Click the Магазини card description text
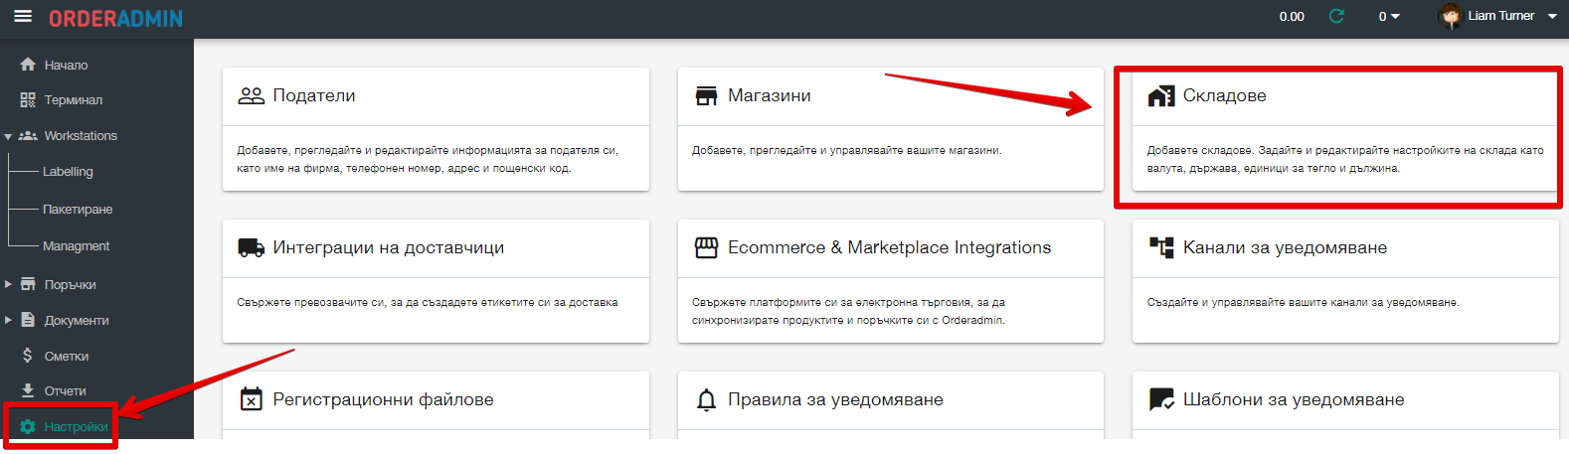 click(847, 150)
